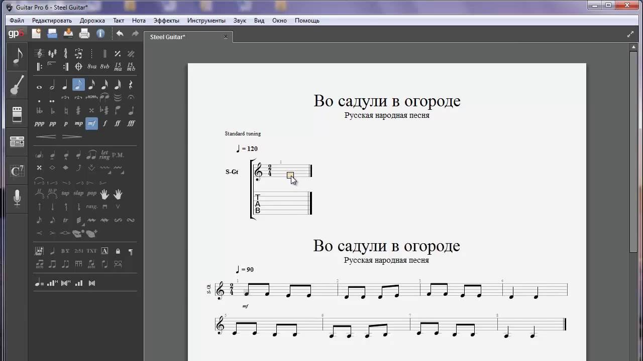The height and width of the screenshot is (361, 643).
Task: Click the tempo marking = 120
Action: pos(247,148)
